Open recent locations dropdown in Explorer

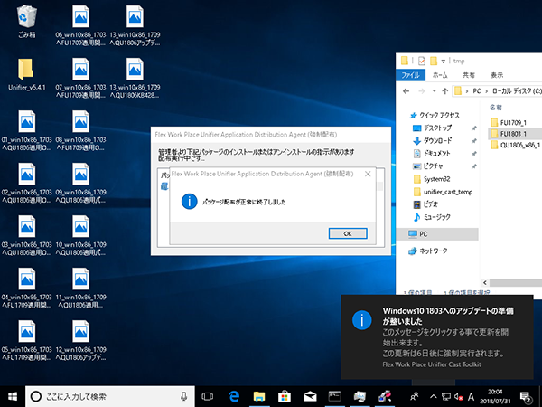(435, 91)
